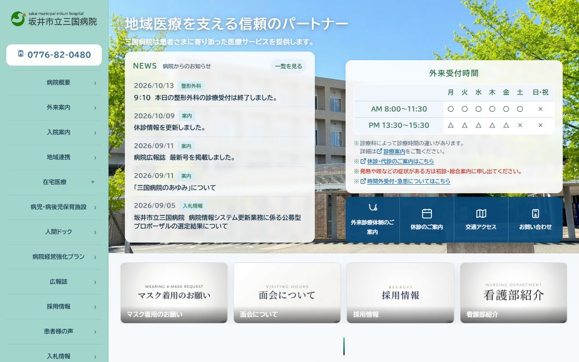579x362 pixels.
Task: Open news 本日の整形外科の診療受付は終了しました
Action: (x=206, y=98)
